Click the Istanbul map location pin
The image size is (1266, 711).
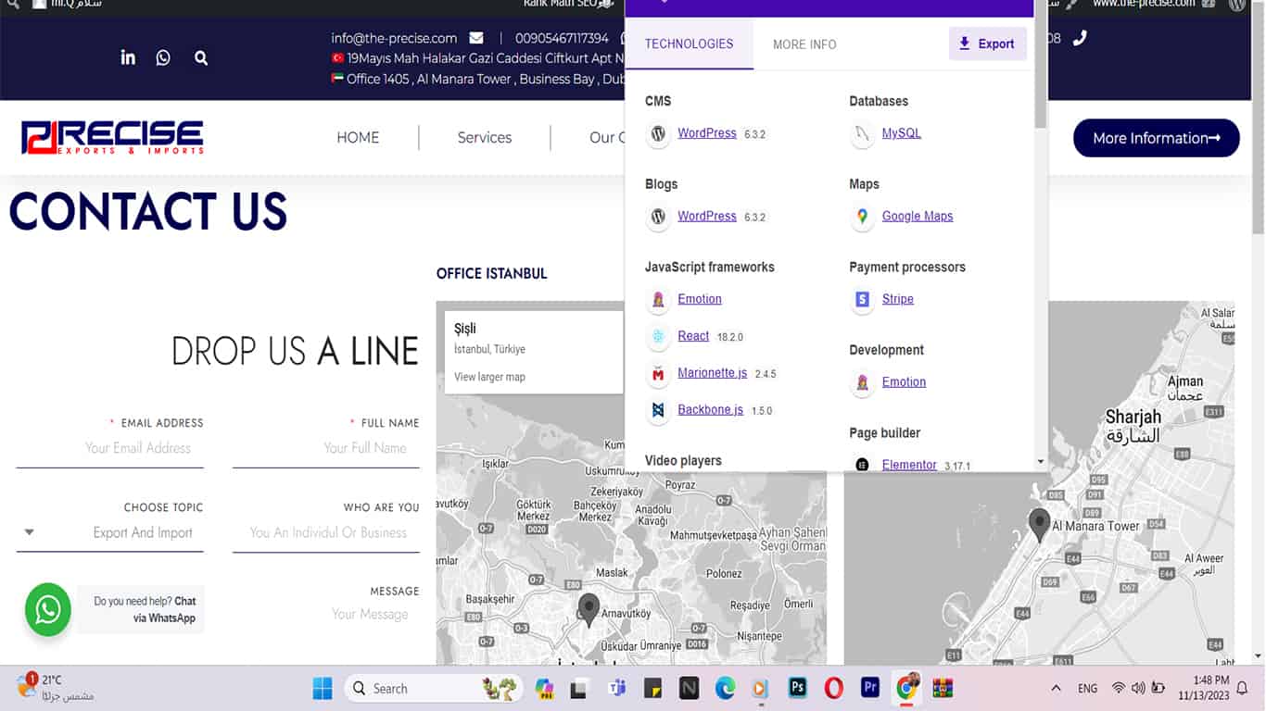click(x=589, y=610)
